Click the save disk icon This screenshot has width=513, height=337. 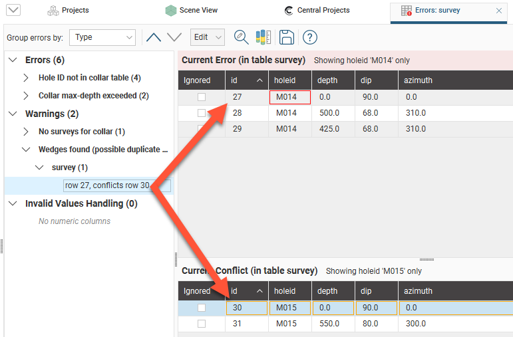click(x=287, y=38)
